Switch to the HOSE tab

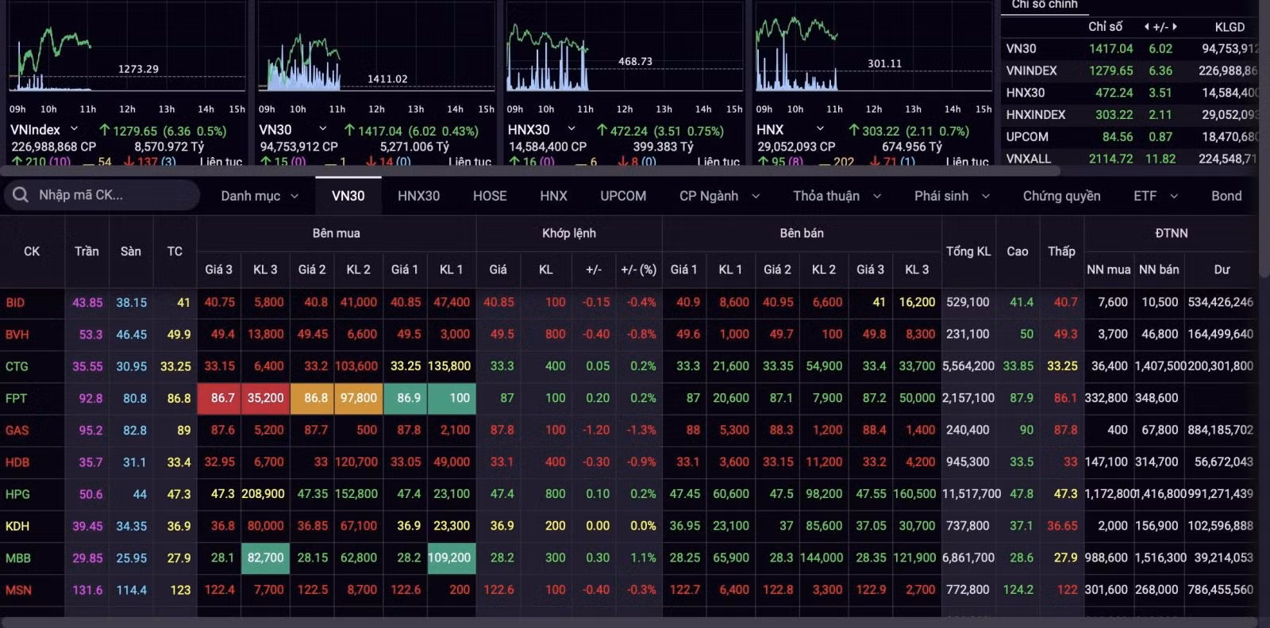click(x=490, y=196)
